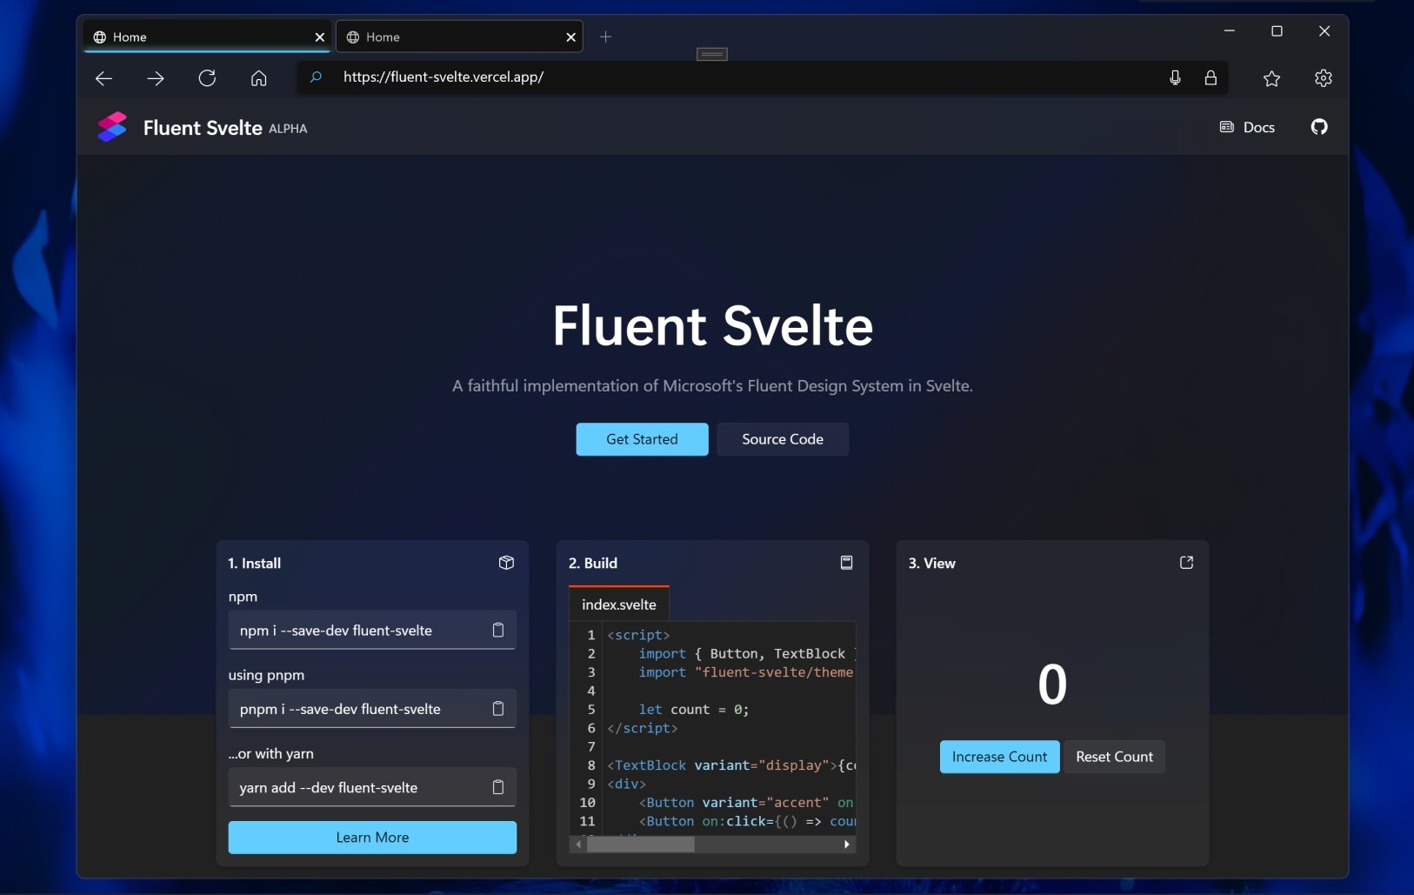This screenshot has width=1414, height=895.
Task: Click the counter value 0
Action: point(1052,684)
